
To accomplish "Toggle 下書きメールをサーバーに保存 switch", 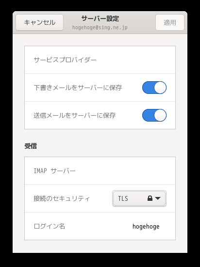I will point(154,88).
